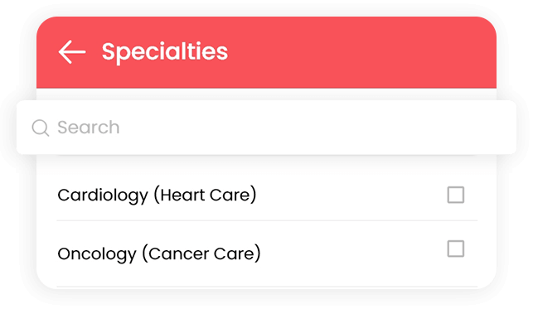Click the Specialties header title
Viewport: 533px width, 309px height.
165,52
